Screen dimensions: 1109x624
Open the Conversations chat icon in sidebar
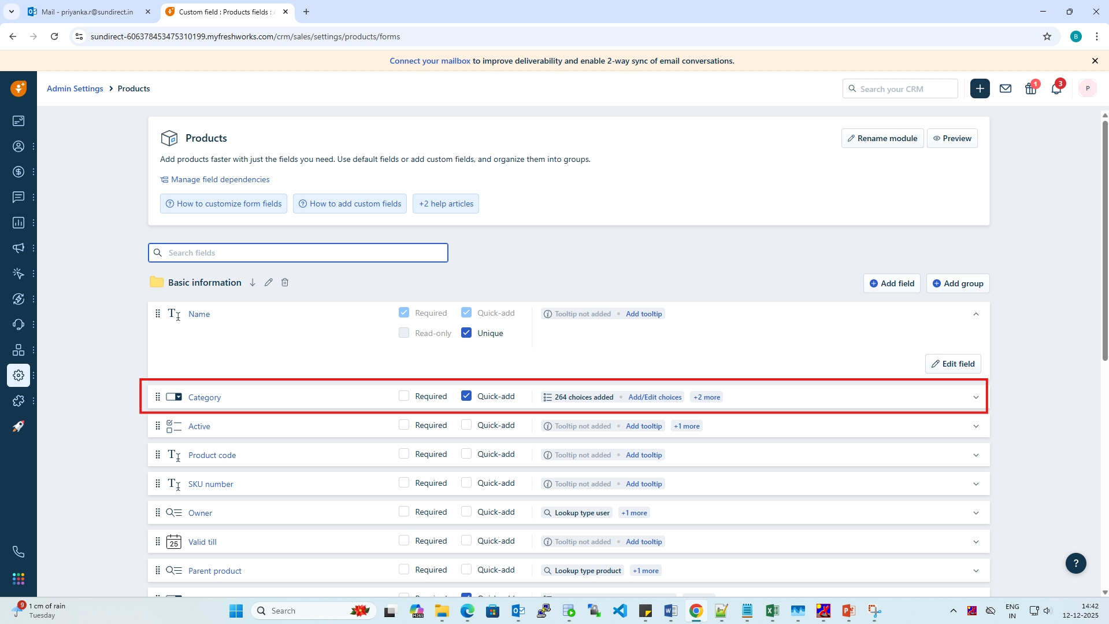click(x=18, y=197)
